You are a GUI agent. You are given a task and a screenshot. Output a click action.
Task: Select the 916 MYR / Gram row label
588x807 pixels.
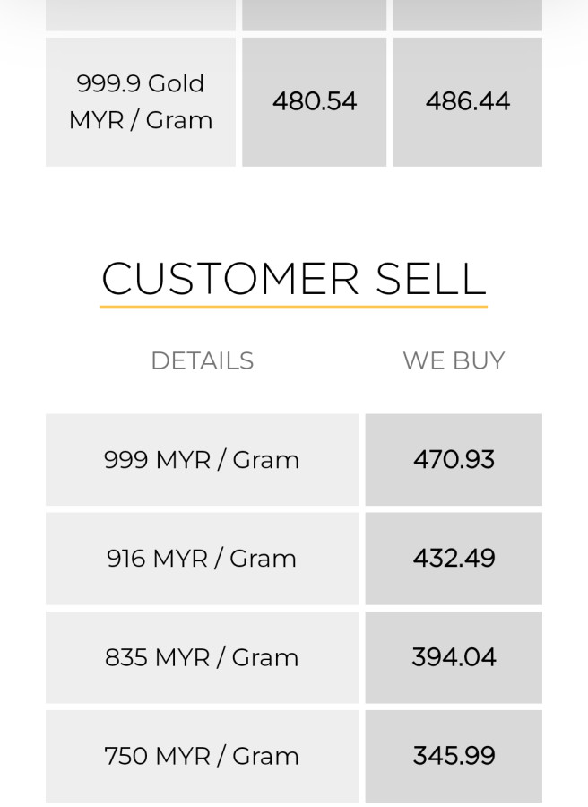(x=202, y=559)
